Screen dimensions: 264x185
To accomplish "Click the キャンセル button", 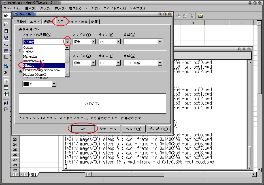I will click(x=108, y=129).
